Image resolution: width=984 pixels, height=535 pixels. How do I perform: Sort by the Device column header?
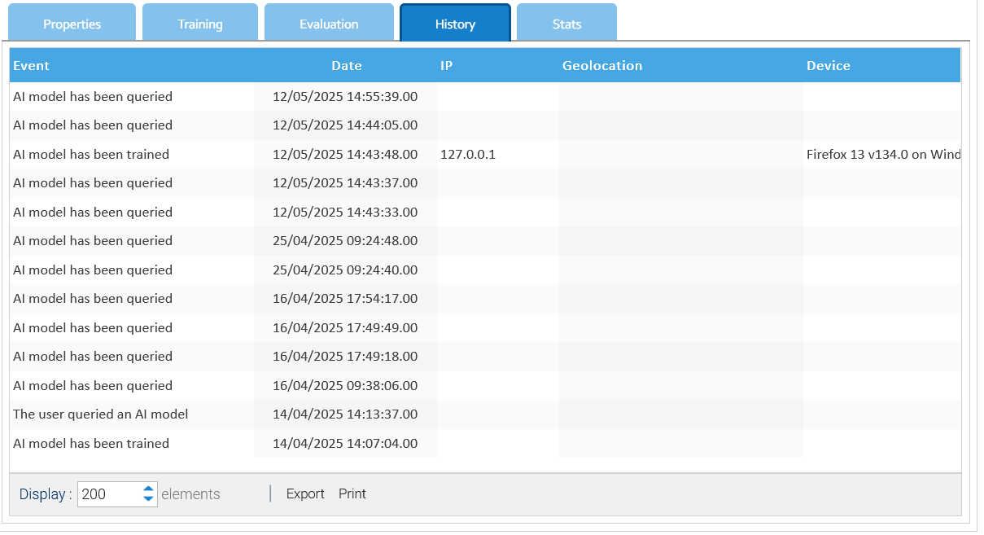(x=829, y=66)
